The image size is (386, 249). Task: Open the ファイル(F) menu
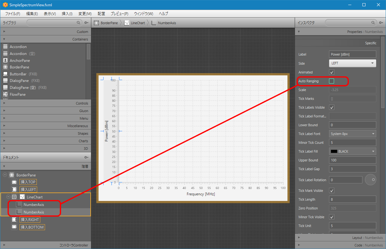[x=13, y=14]
